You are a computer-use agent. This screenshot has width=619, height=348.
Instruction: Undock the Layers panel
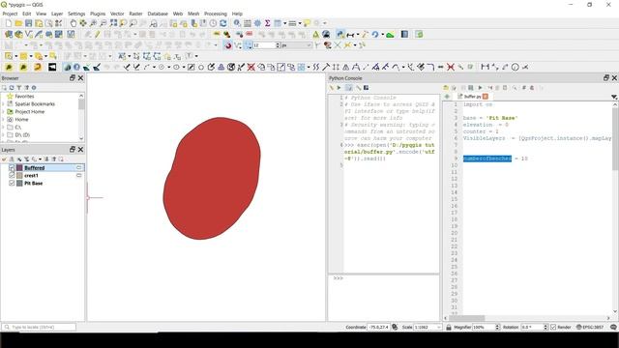[73, 150]
